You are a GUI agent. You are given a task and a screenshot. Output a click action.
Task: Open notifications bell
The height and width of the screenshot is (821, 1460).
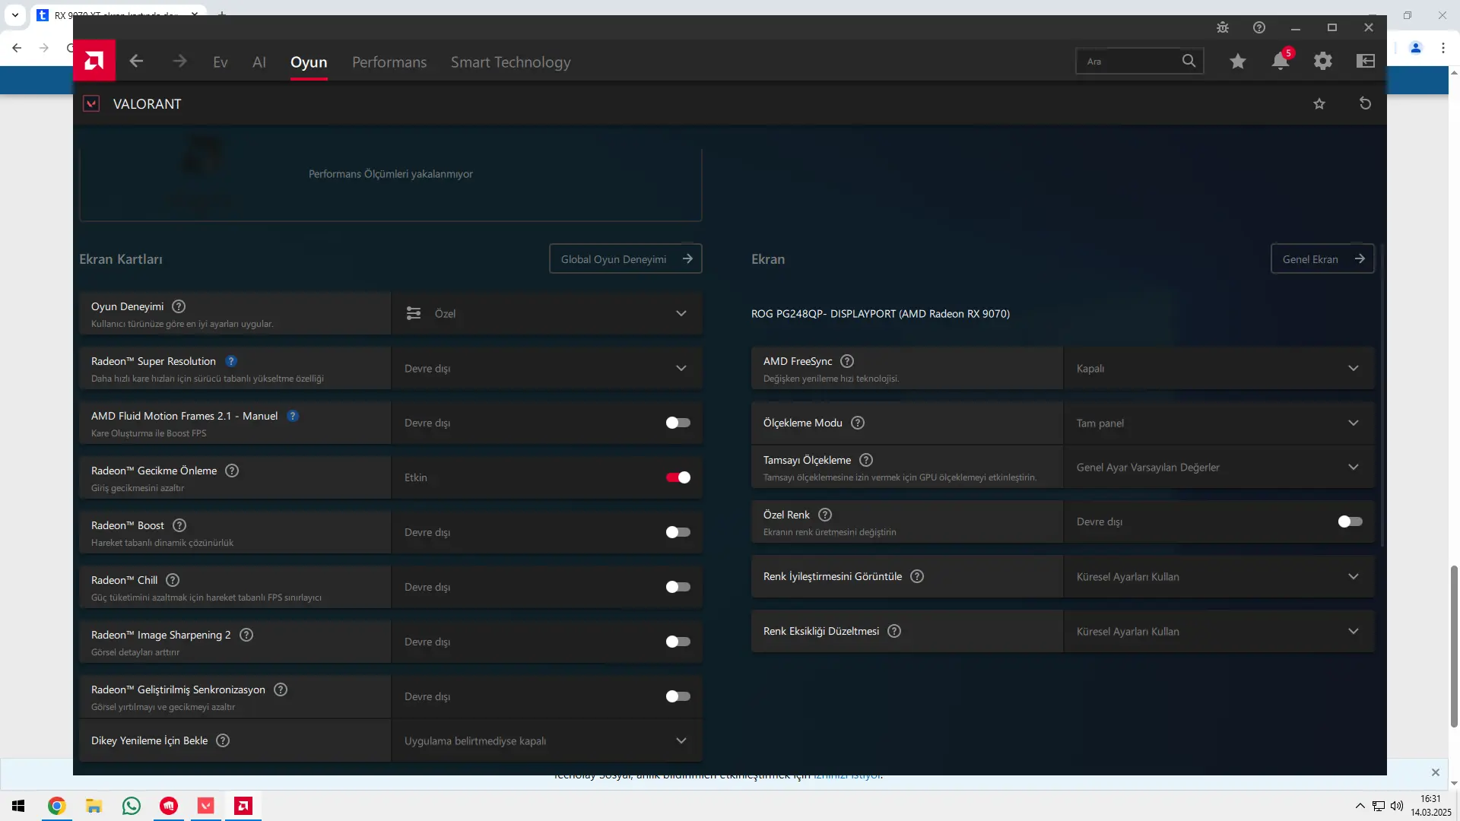point(1281,62)
